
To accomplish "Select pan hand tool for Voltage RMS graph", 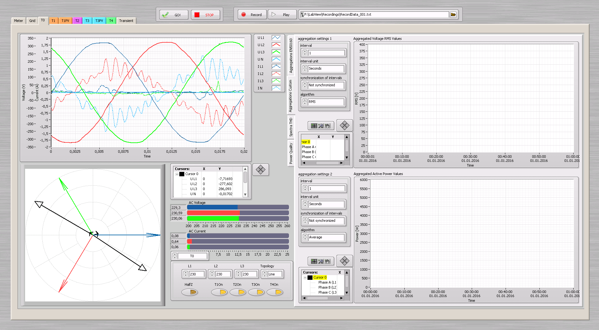I will [328, 126].
